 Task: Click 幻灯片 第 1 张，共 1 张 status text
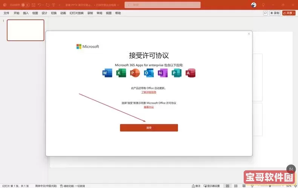point(15,186)
